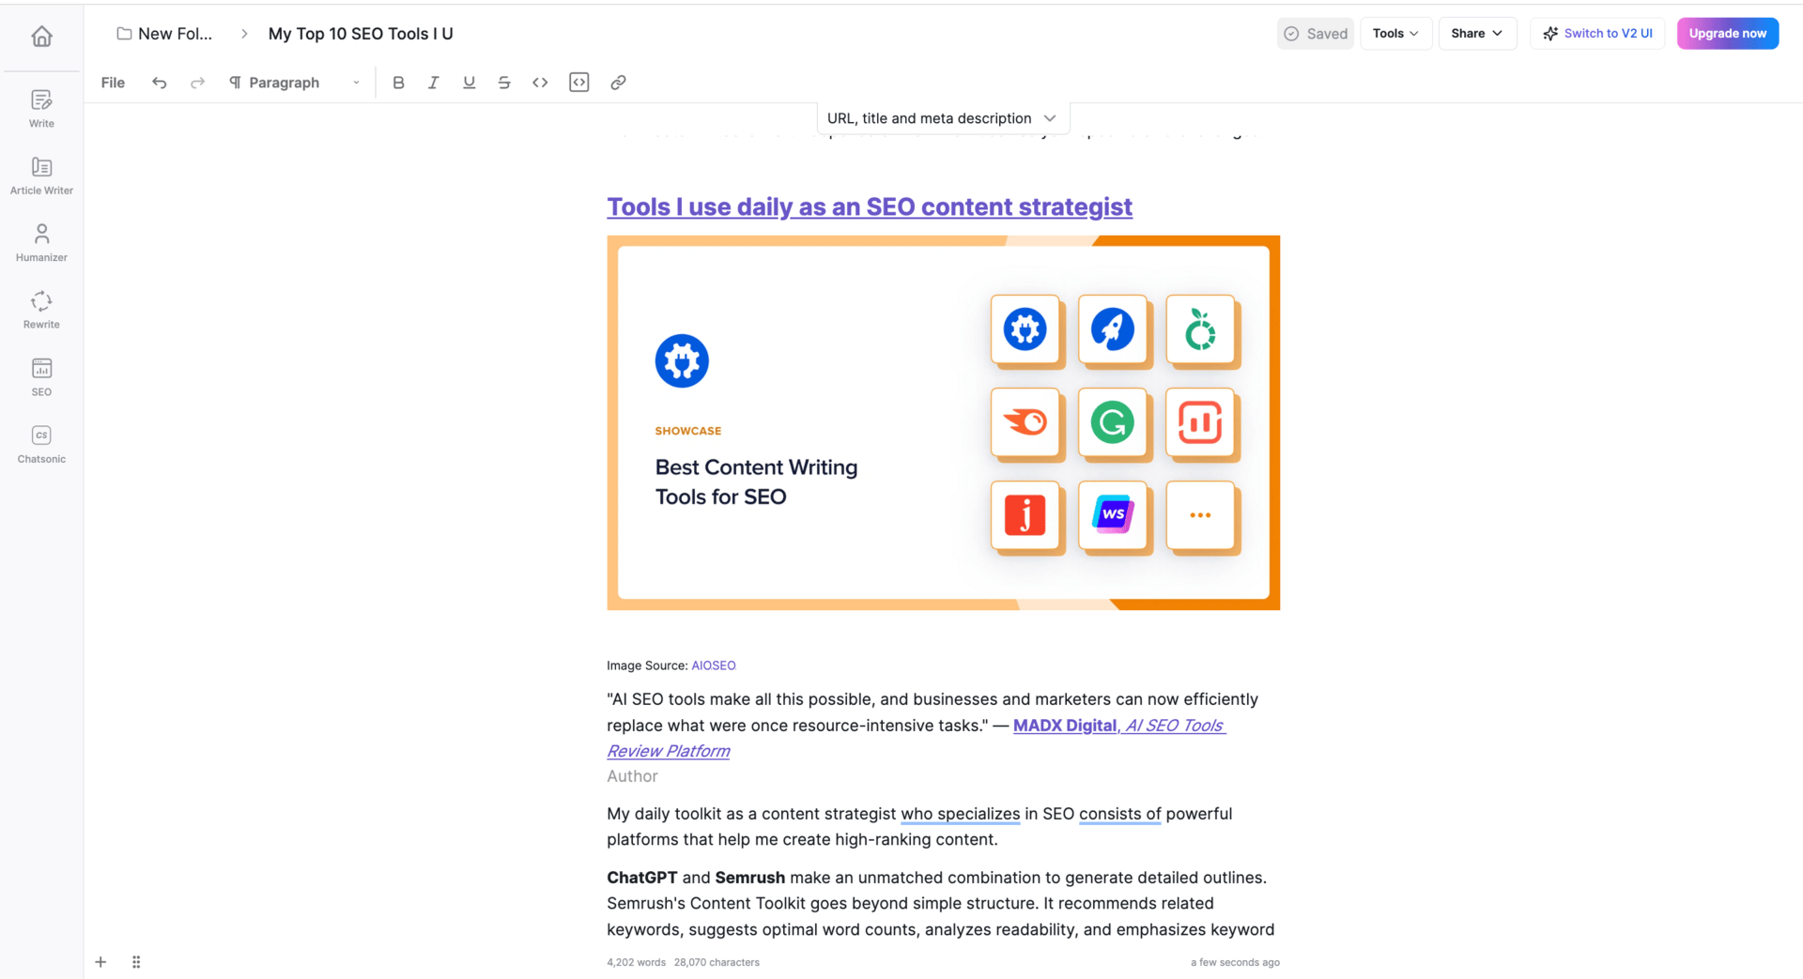Go to the Home icon in sidebar
Viewport: 1803px width, 979px height.
tap(41, 37)
